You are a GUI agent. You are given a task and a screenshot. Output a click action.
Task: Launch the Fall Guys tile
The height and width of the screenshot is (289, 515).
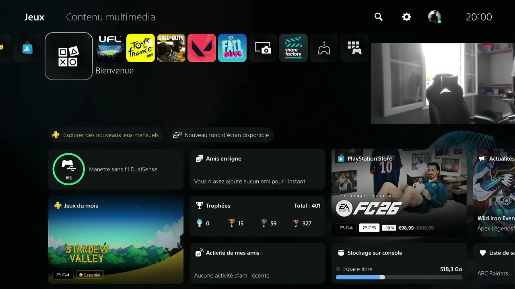pos(232,48)
